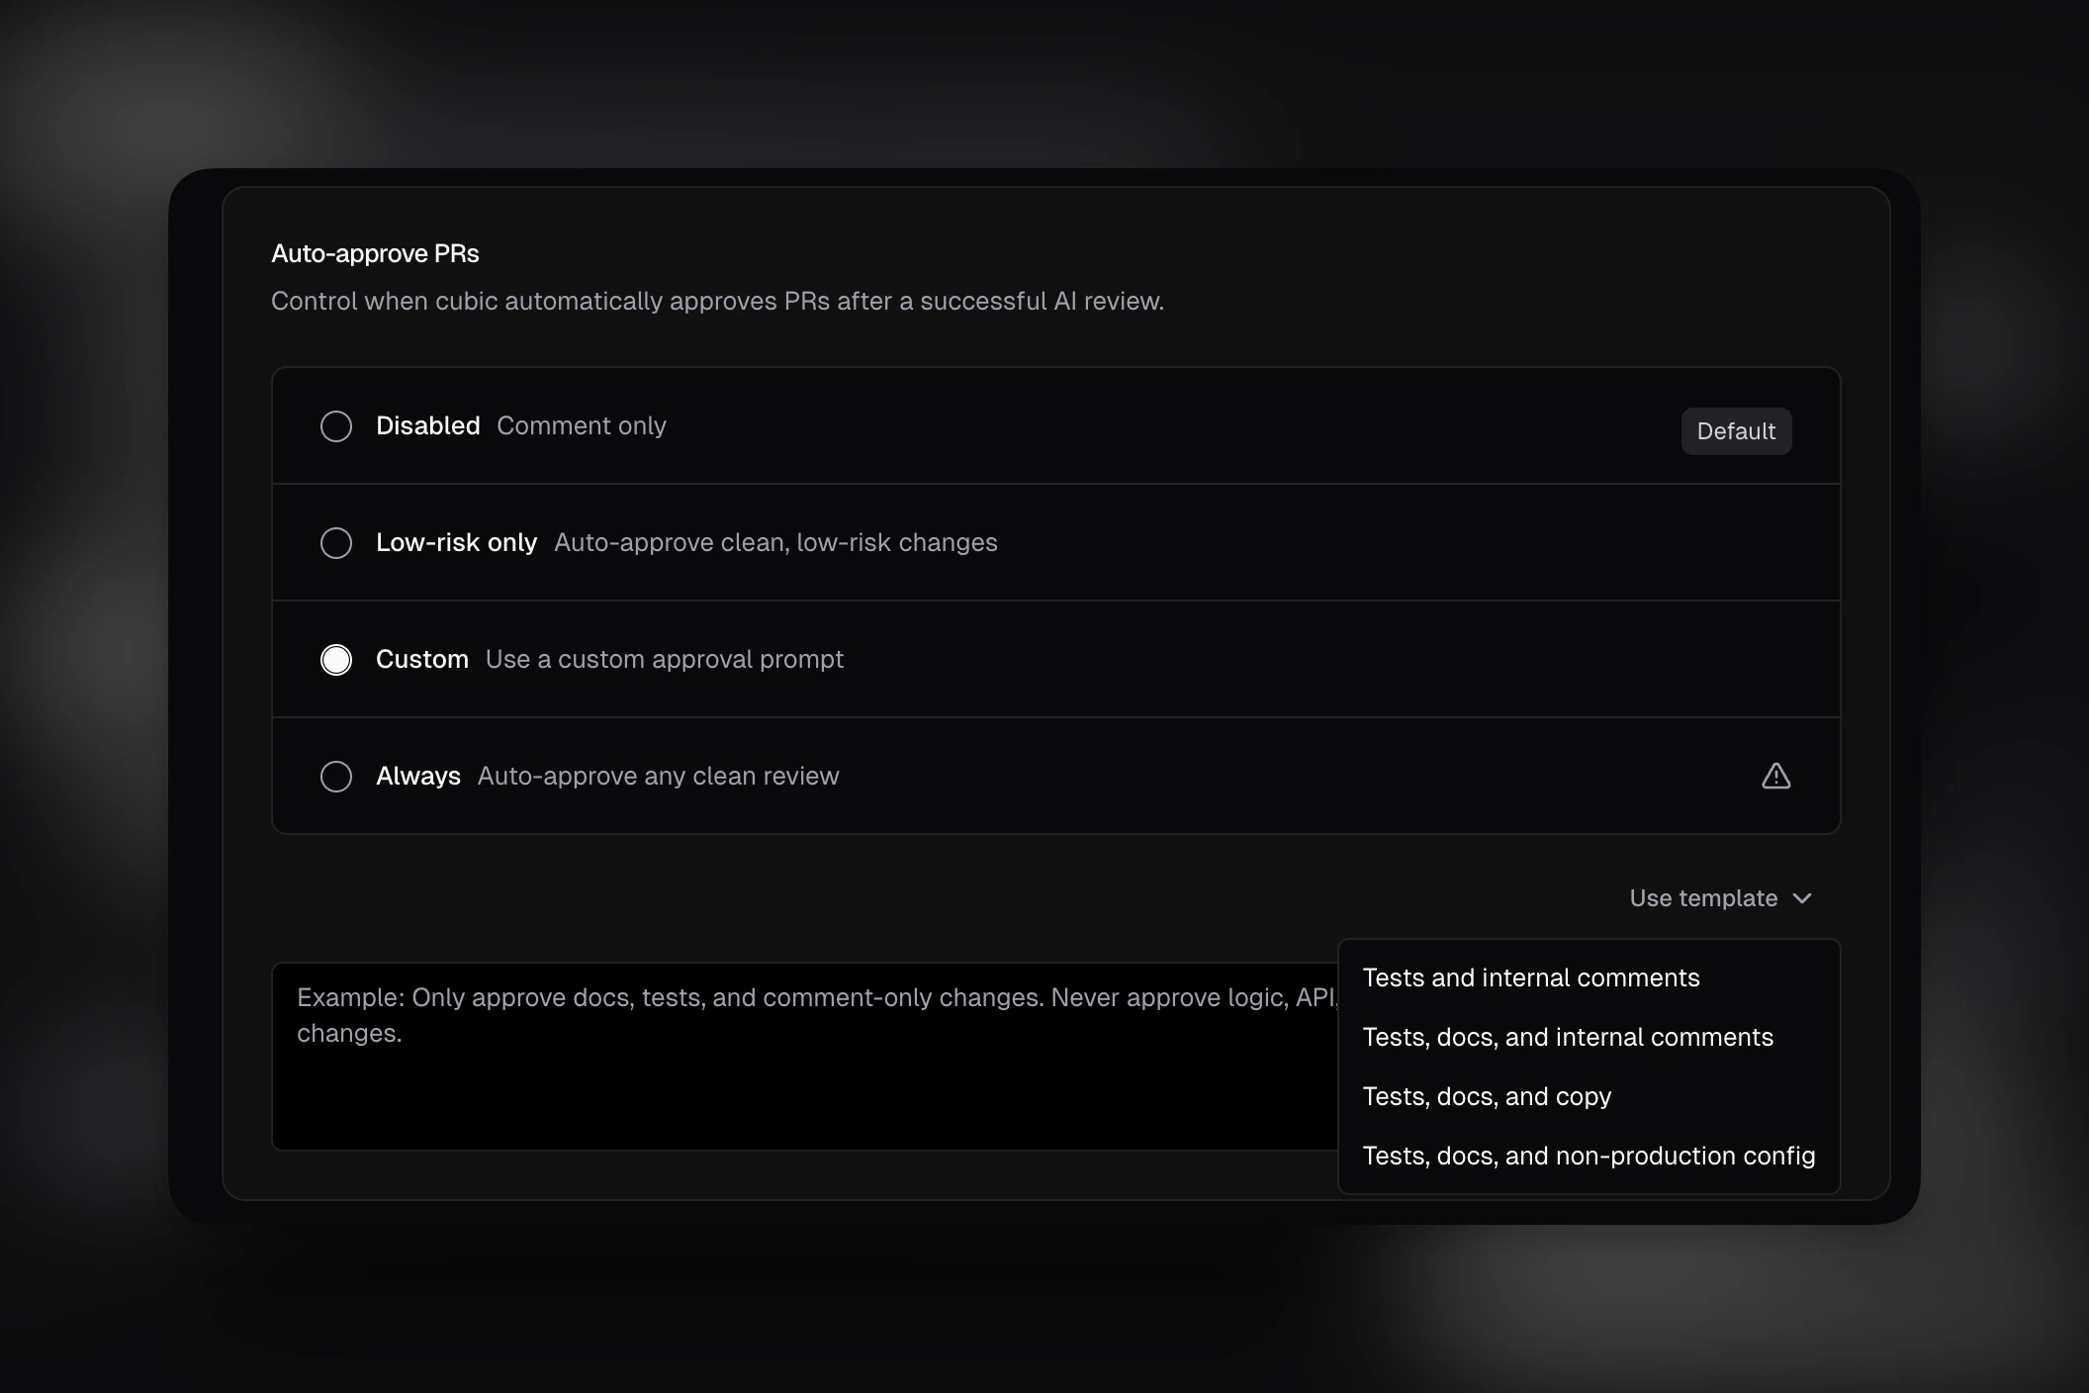
Task: Choose the 'Tests, docs, and internal comments' template
Action: click(x=1568, y=1037)
